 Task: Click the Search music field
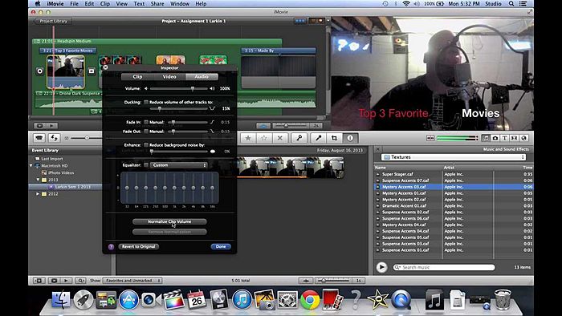(x=444, y=267)
